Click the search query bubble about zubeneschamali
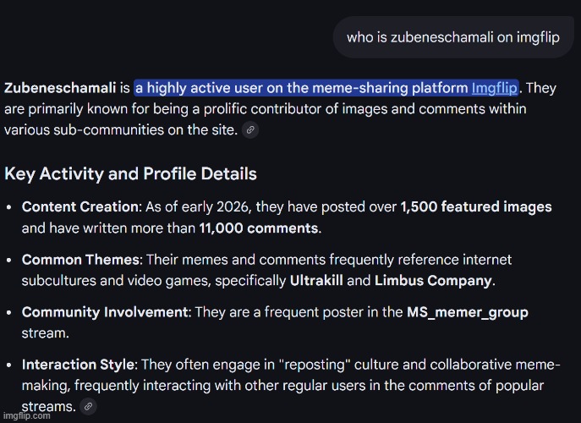Viewport: 581px width, 423px height. 452,38
